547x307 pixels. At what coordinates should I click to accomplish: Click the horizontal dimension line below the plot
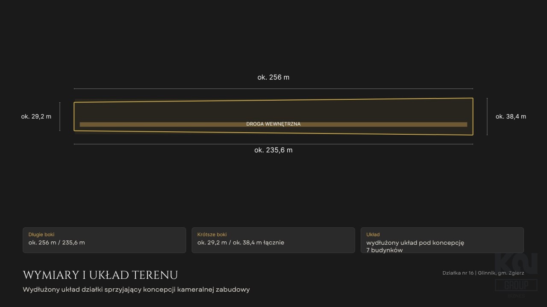pos(273,144)
